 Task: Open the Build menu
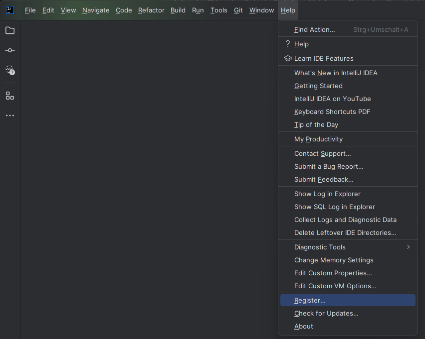coord(178,10)
